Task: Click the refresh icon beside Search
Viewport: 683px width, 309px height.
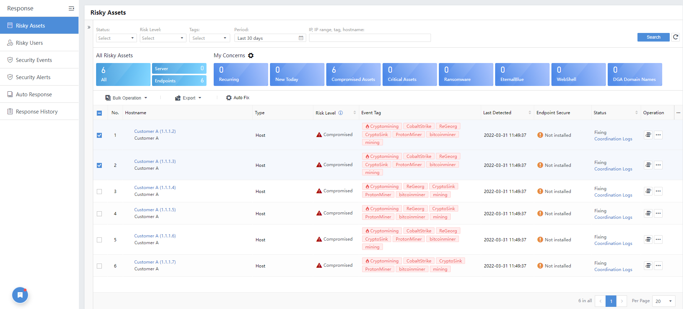Action: 675,37
